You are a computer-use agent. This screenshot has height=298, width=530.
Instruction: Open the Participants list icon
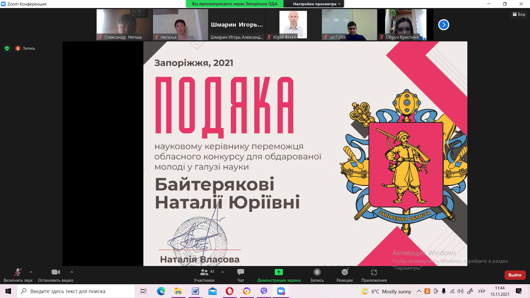(204, 272)
